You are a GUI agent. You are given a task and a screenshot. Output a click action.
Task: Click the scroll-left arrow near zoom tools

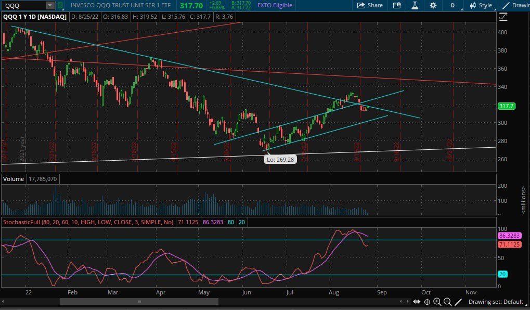click(401, 302)
